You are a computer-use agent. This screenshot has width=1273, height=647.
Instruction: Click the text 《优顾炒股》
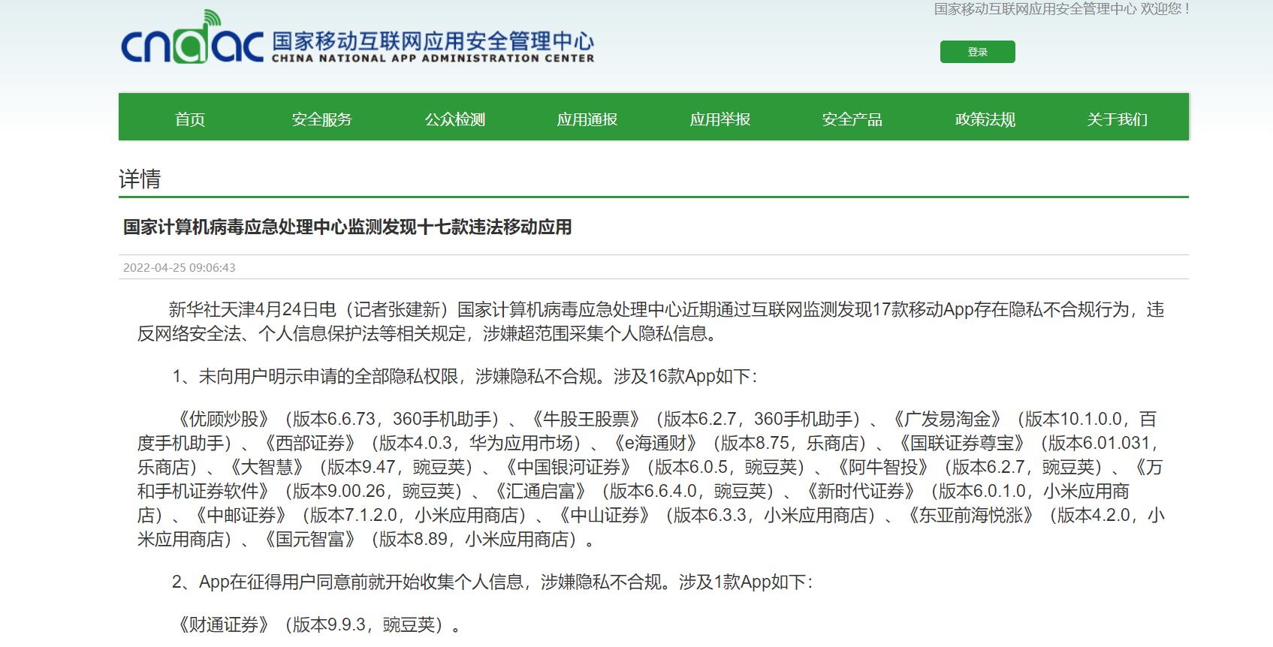(x=223, y=419)
